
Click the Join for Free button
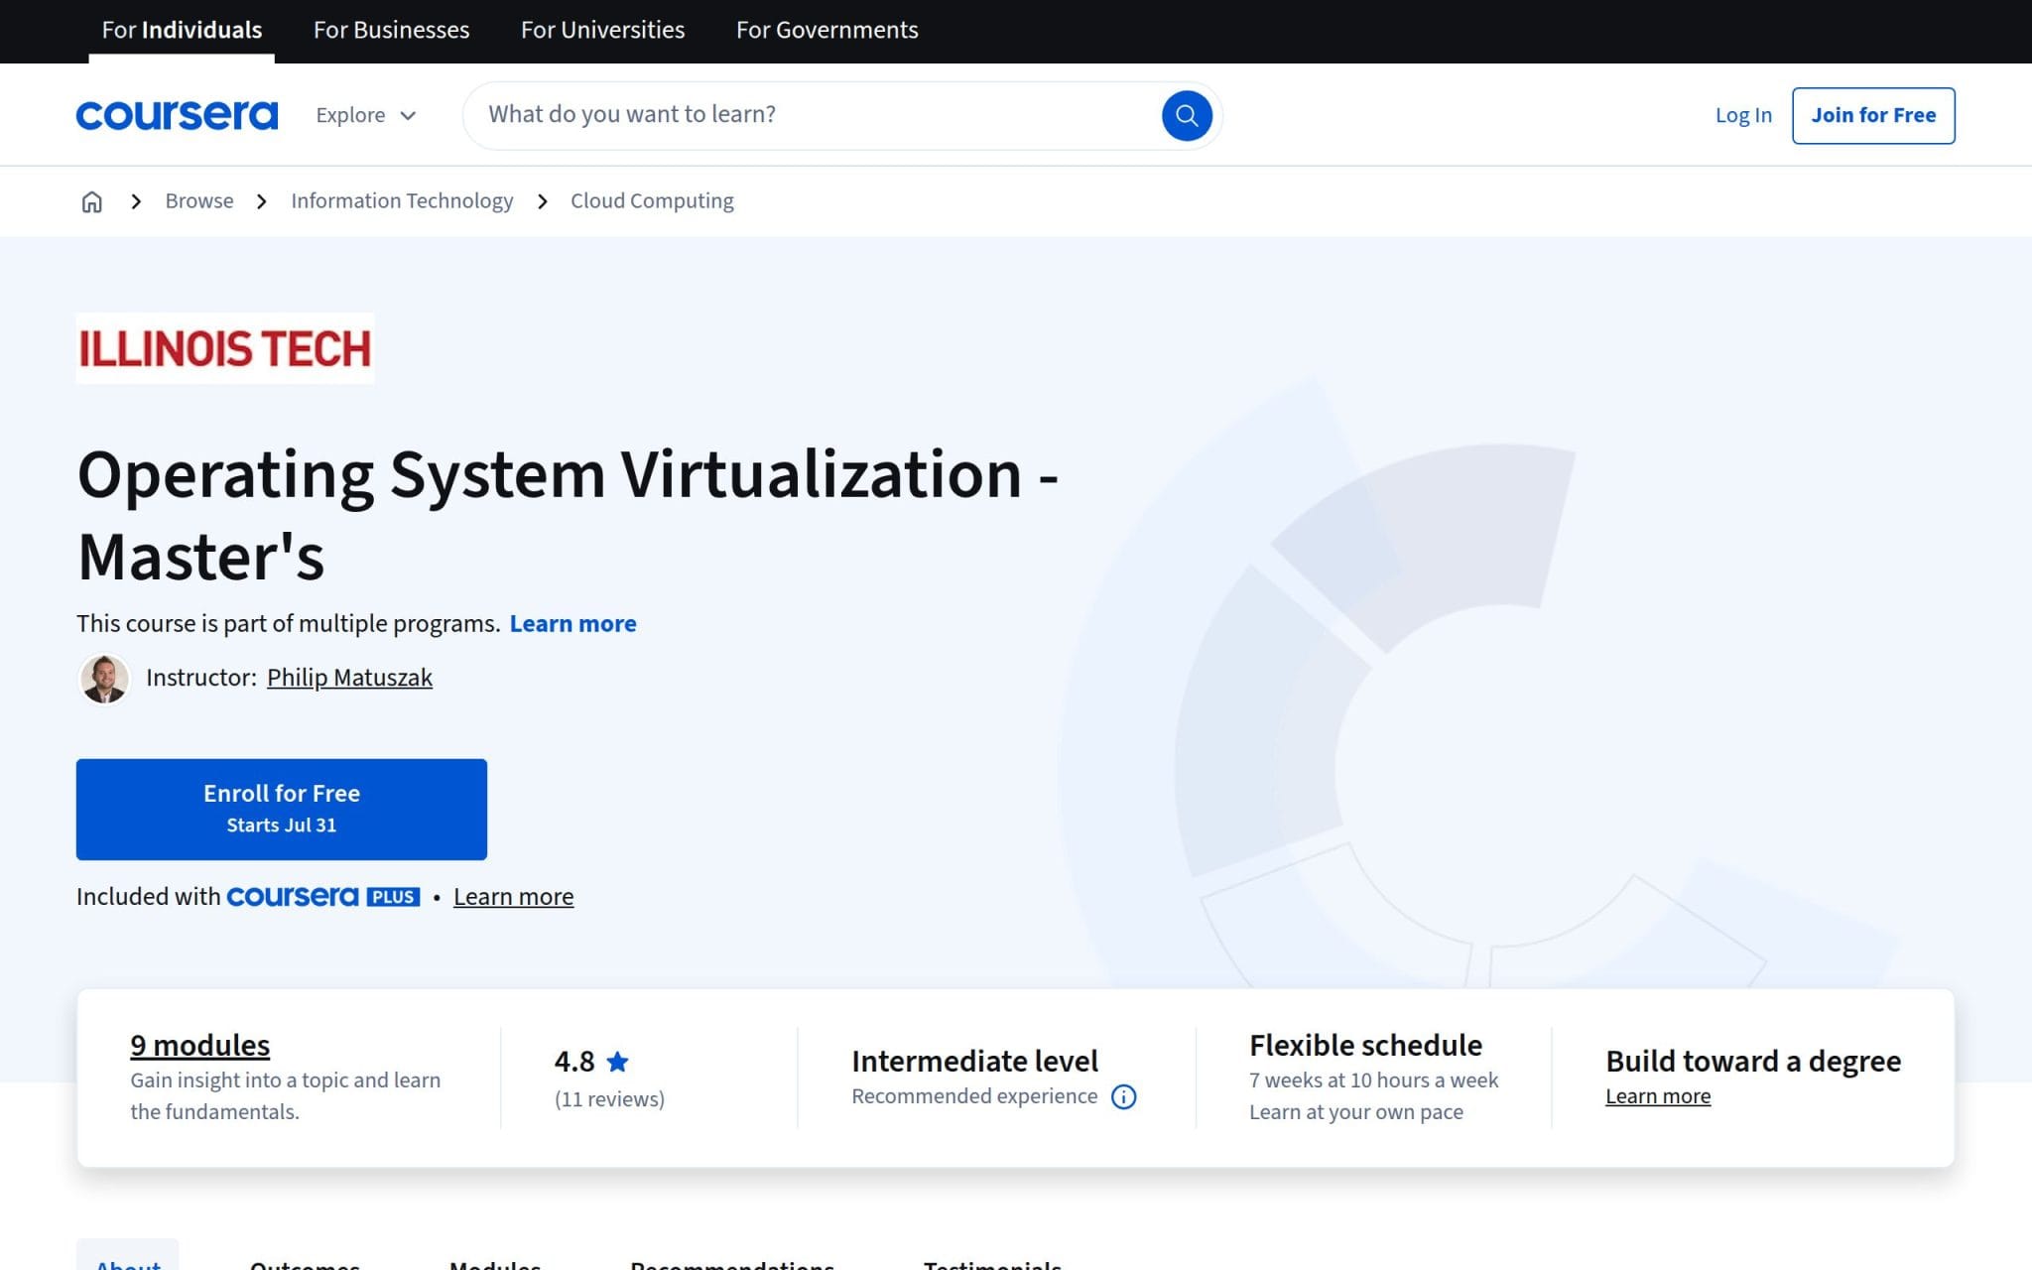point(1873,115)
